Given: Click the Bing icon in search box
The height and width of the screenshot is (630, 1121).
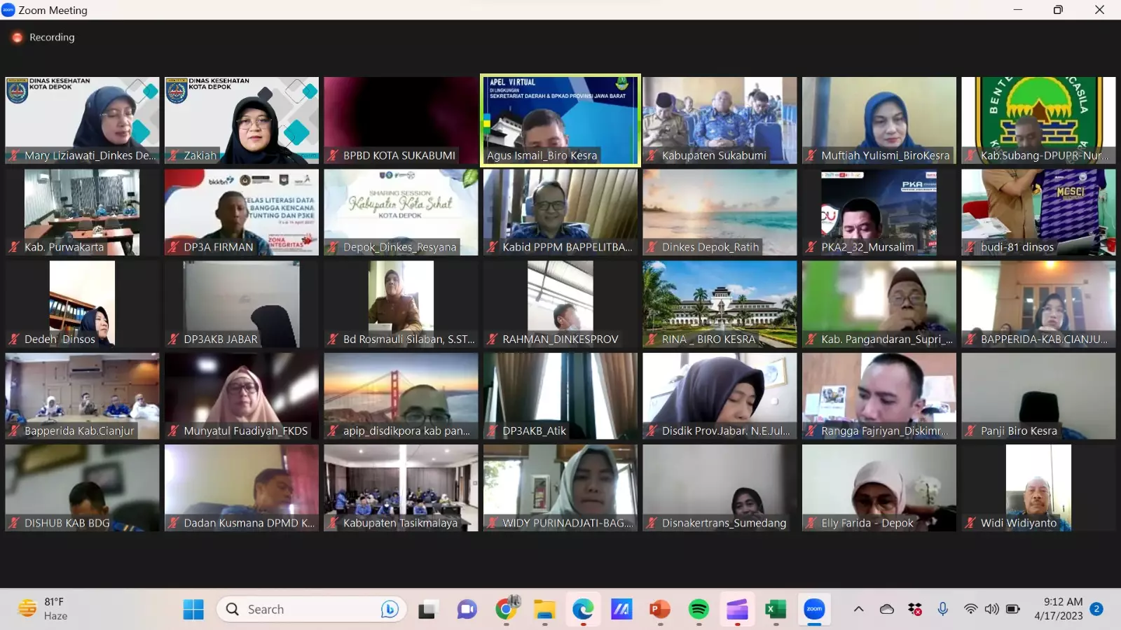Looking at the screenshot, I should tap(390, 610).
